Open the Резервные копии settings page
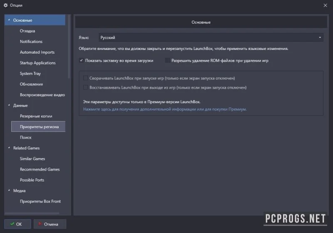Screen dimensions: 333x233 [36, 116]
